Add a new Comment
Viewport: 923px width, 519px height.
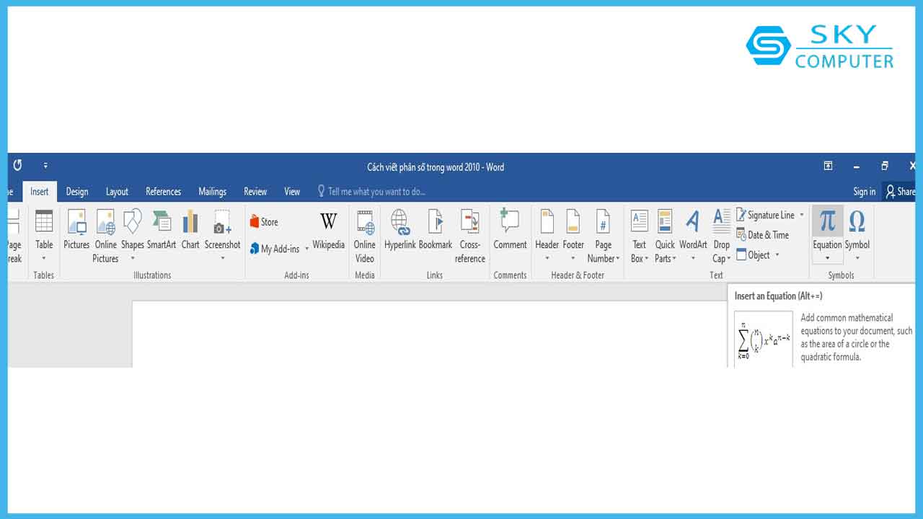point(511,231)
